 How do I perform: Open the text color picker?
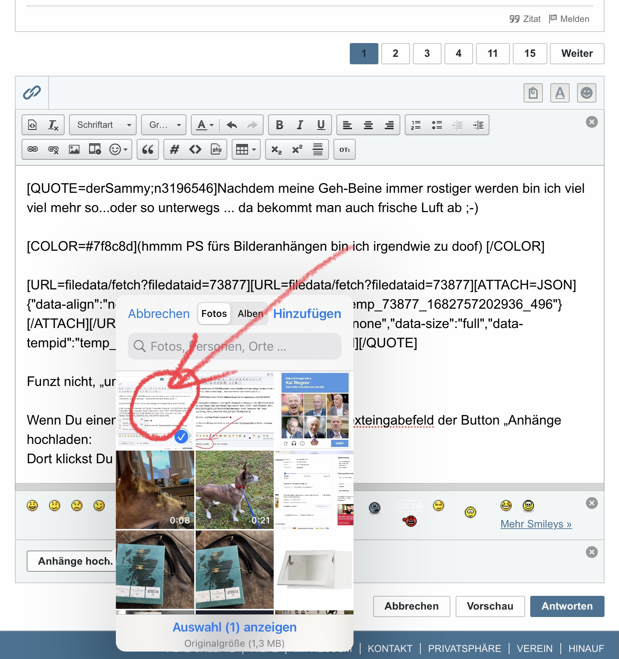[205, 125]
